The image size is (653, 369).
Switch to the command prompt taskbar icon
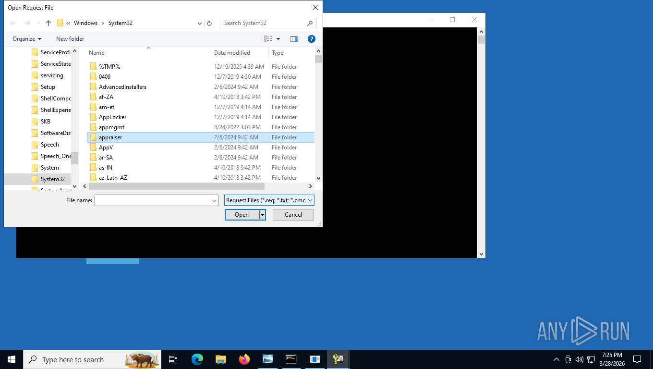point(291,359)
